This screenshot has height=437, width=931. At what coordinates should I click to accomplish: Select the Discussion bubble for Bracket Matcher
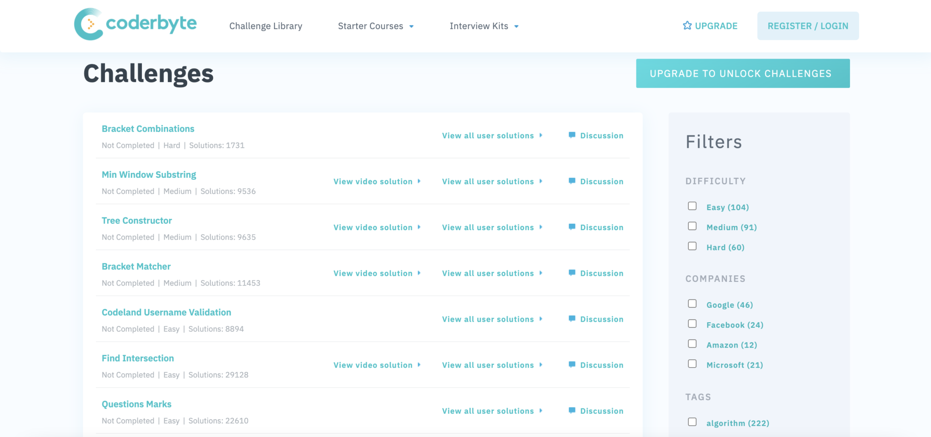(572, 273)
